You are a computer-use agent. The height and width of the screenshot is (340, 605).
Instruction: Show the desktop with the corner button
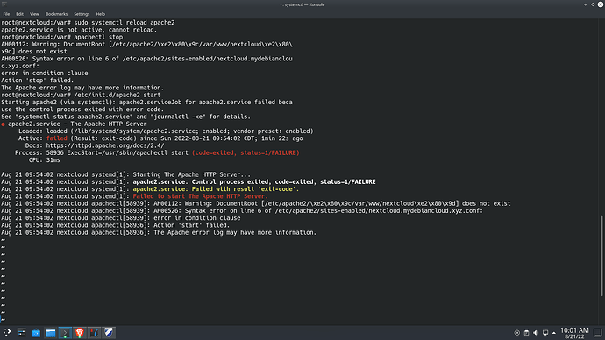click(598, 333)
